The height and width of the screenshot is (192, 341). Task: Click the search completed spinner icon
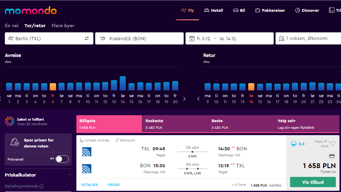[10, 121]
